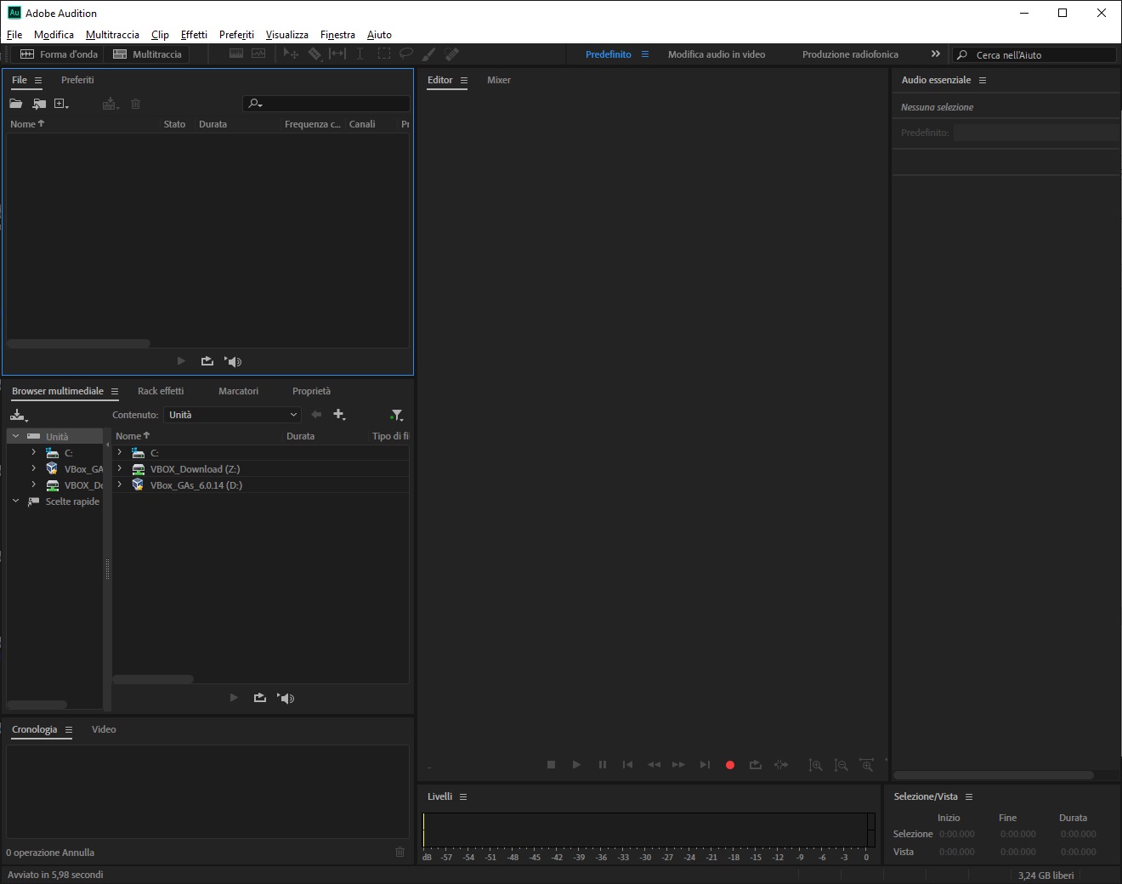Click the New File icon in File panel
The height and width of the screenshot is (884, 1122).
point(60,104)
